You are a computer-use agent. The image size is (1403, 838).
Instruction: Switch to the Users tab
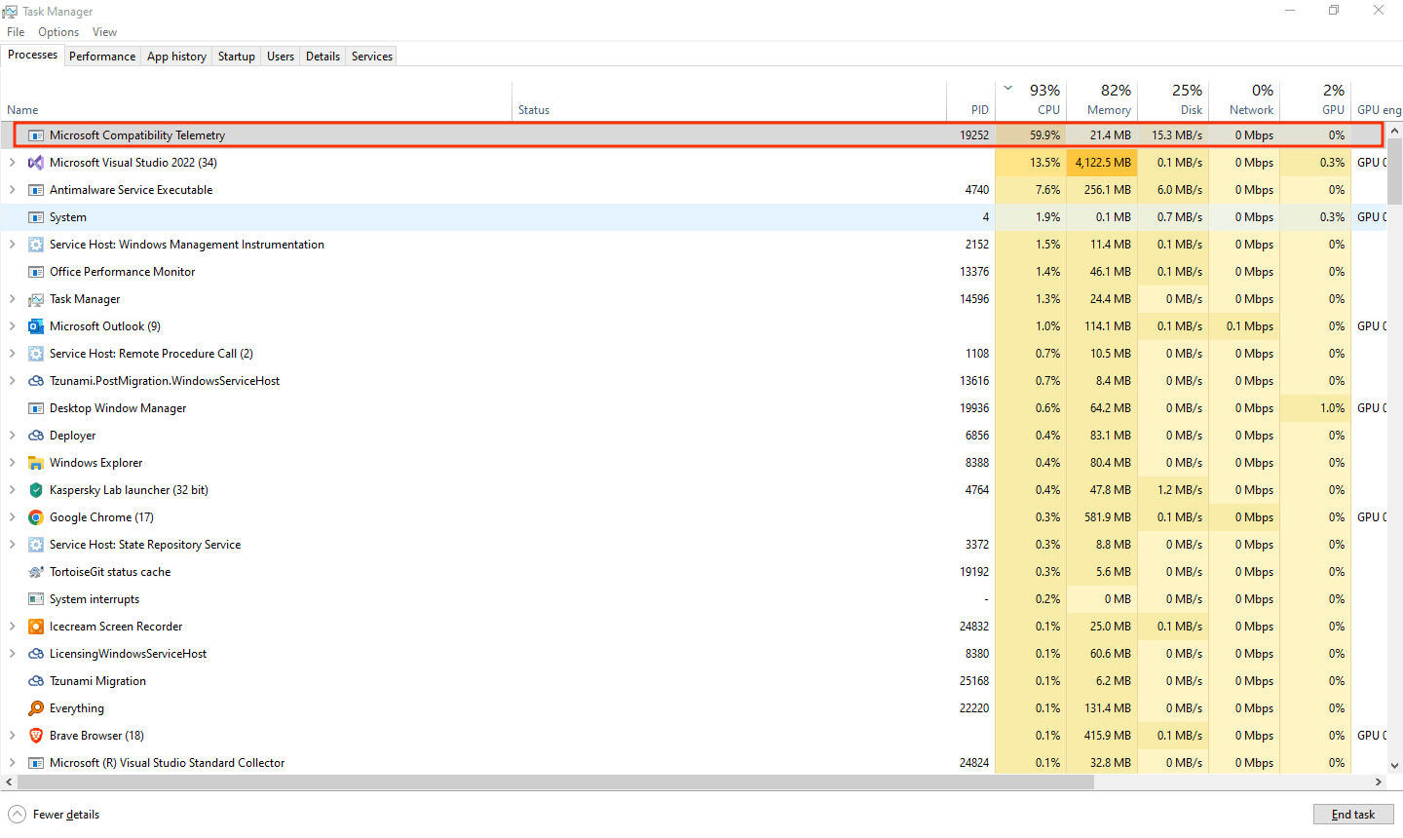point(281,57)
